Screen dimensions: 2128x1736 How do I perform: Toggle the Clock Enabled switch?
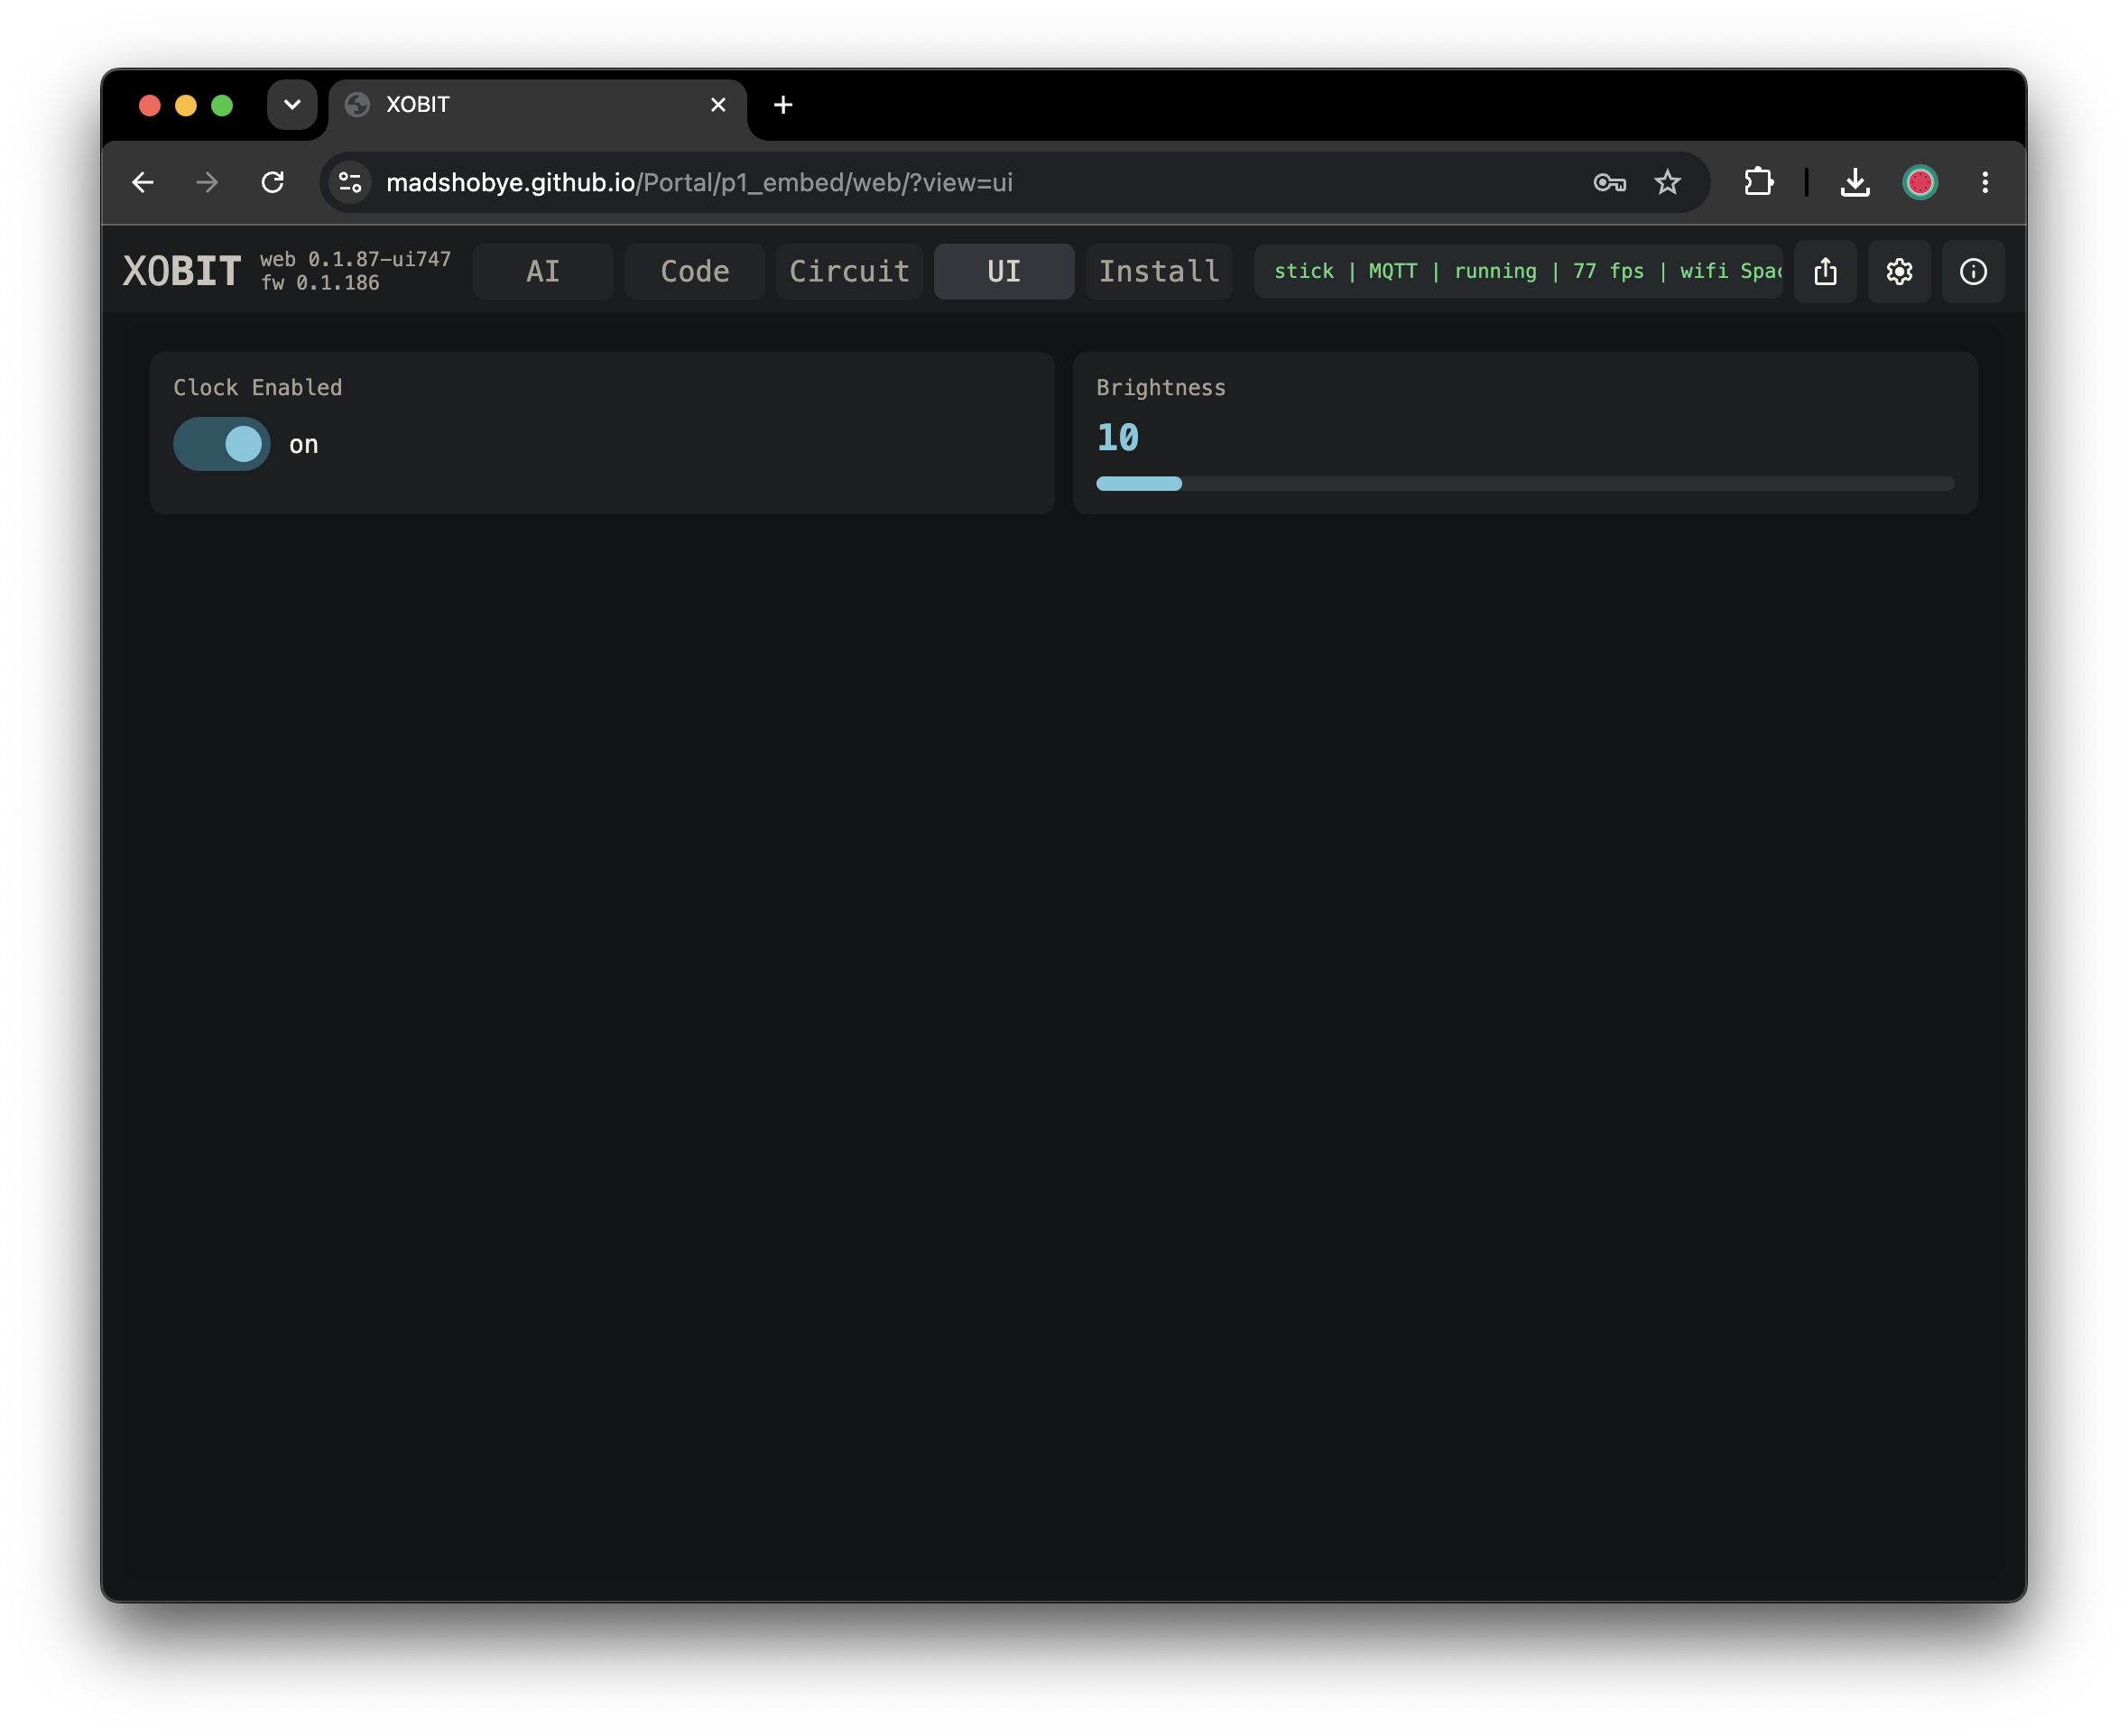(222, 444)
